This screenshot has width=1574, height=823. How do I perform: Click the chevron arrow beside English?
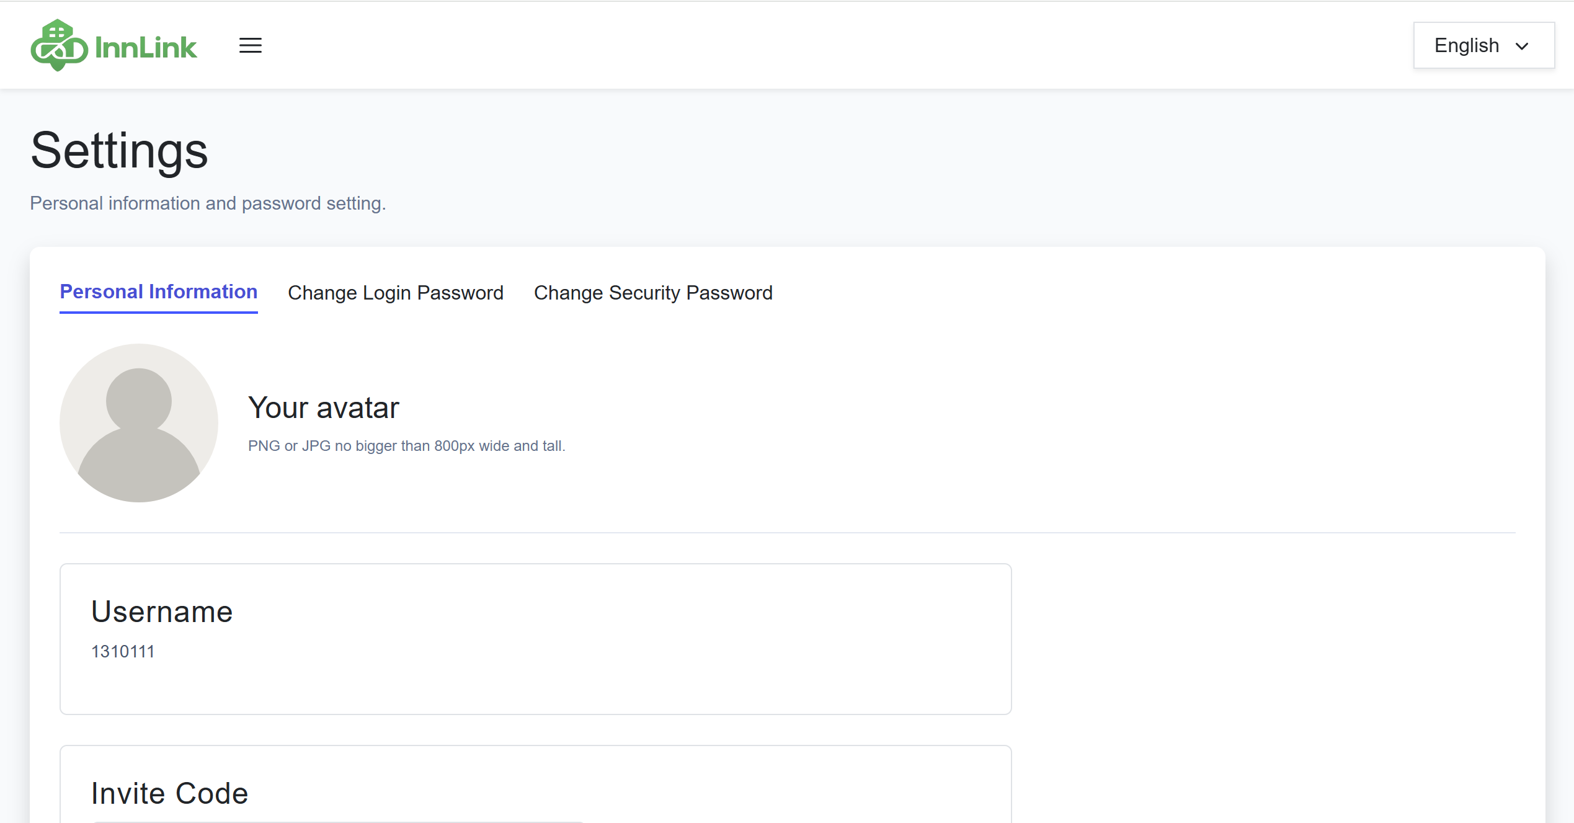click(1521, 47)
